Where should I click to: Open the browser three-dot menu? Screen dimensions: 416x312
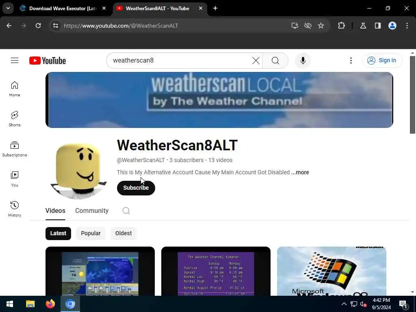[x=407, y=26]
